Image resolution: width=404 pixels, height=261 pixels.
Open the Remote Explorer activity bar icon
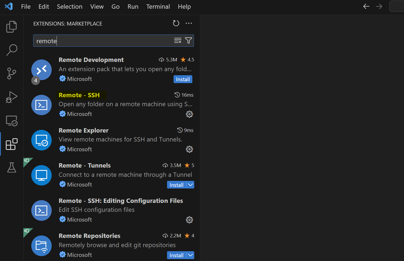pos(11,121)
